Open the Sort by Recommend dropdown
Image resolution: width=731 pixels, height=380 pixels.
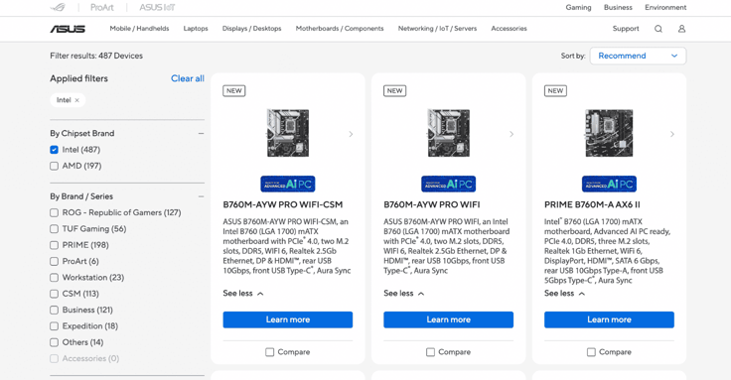(x=638, y=56)
